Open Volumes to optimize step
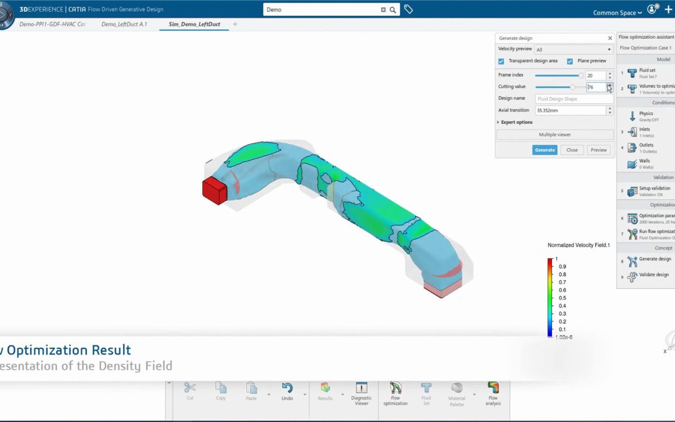This screenshot has width=675, height=422. click(x=650, y=89)
